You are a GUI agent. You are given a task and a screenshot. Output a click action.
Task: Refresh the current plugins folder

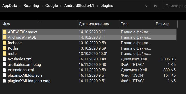click(x=155, y=6)
